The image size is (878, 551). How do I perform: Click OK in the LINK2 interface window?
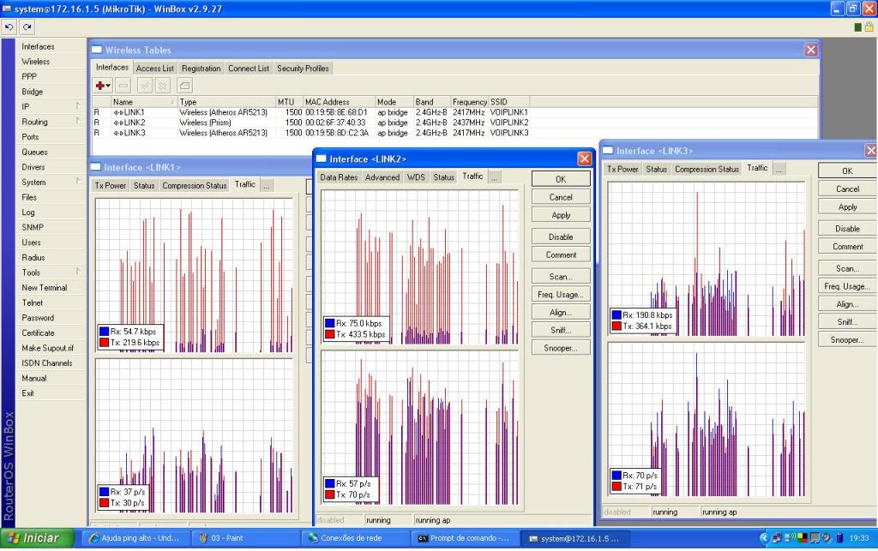[561, 179]
